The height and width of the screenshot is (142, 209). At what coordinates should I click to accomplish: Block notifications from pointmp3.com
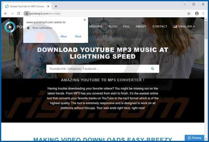(78, 36)
